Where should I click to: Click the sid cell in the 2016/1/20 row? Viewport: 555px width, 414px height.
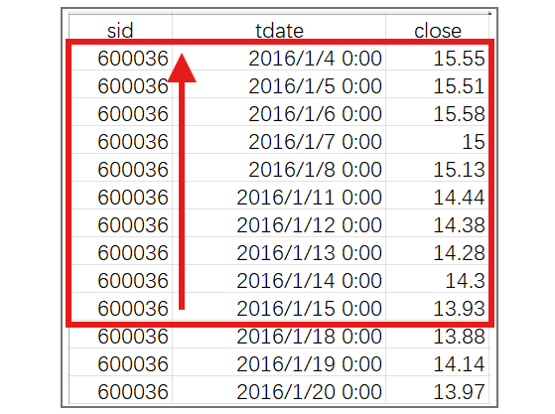(120, 390)
